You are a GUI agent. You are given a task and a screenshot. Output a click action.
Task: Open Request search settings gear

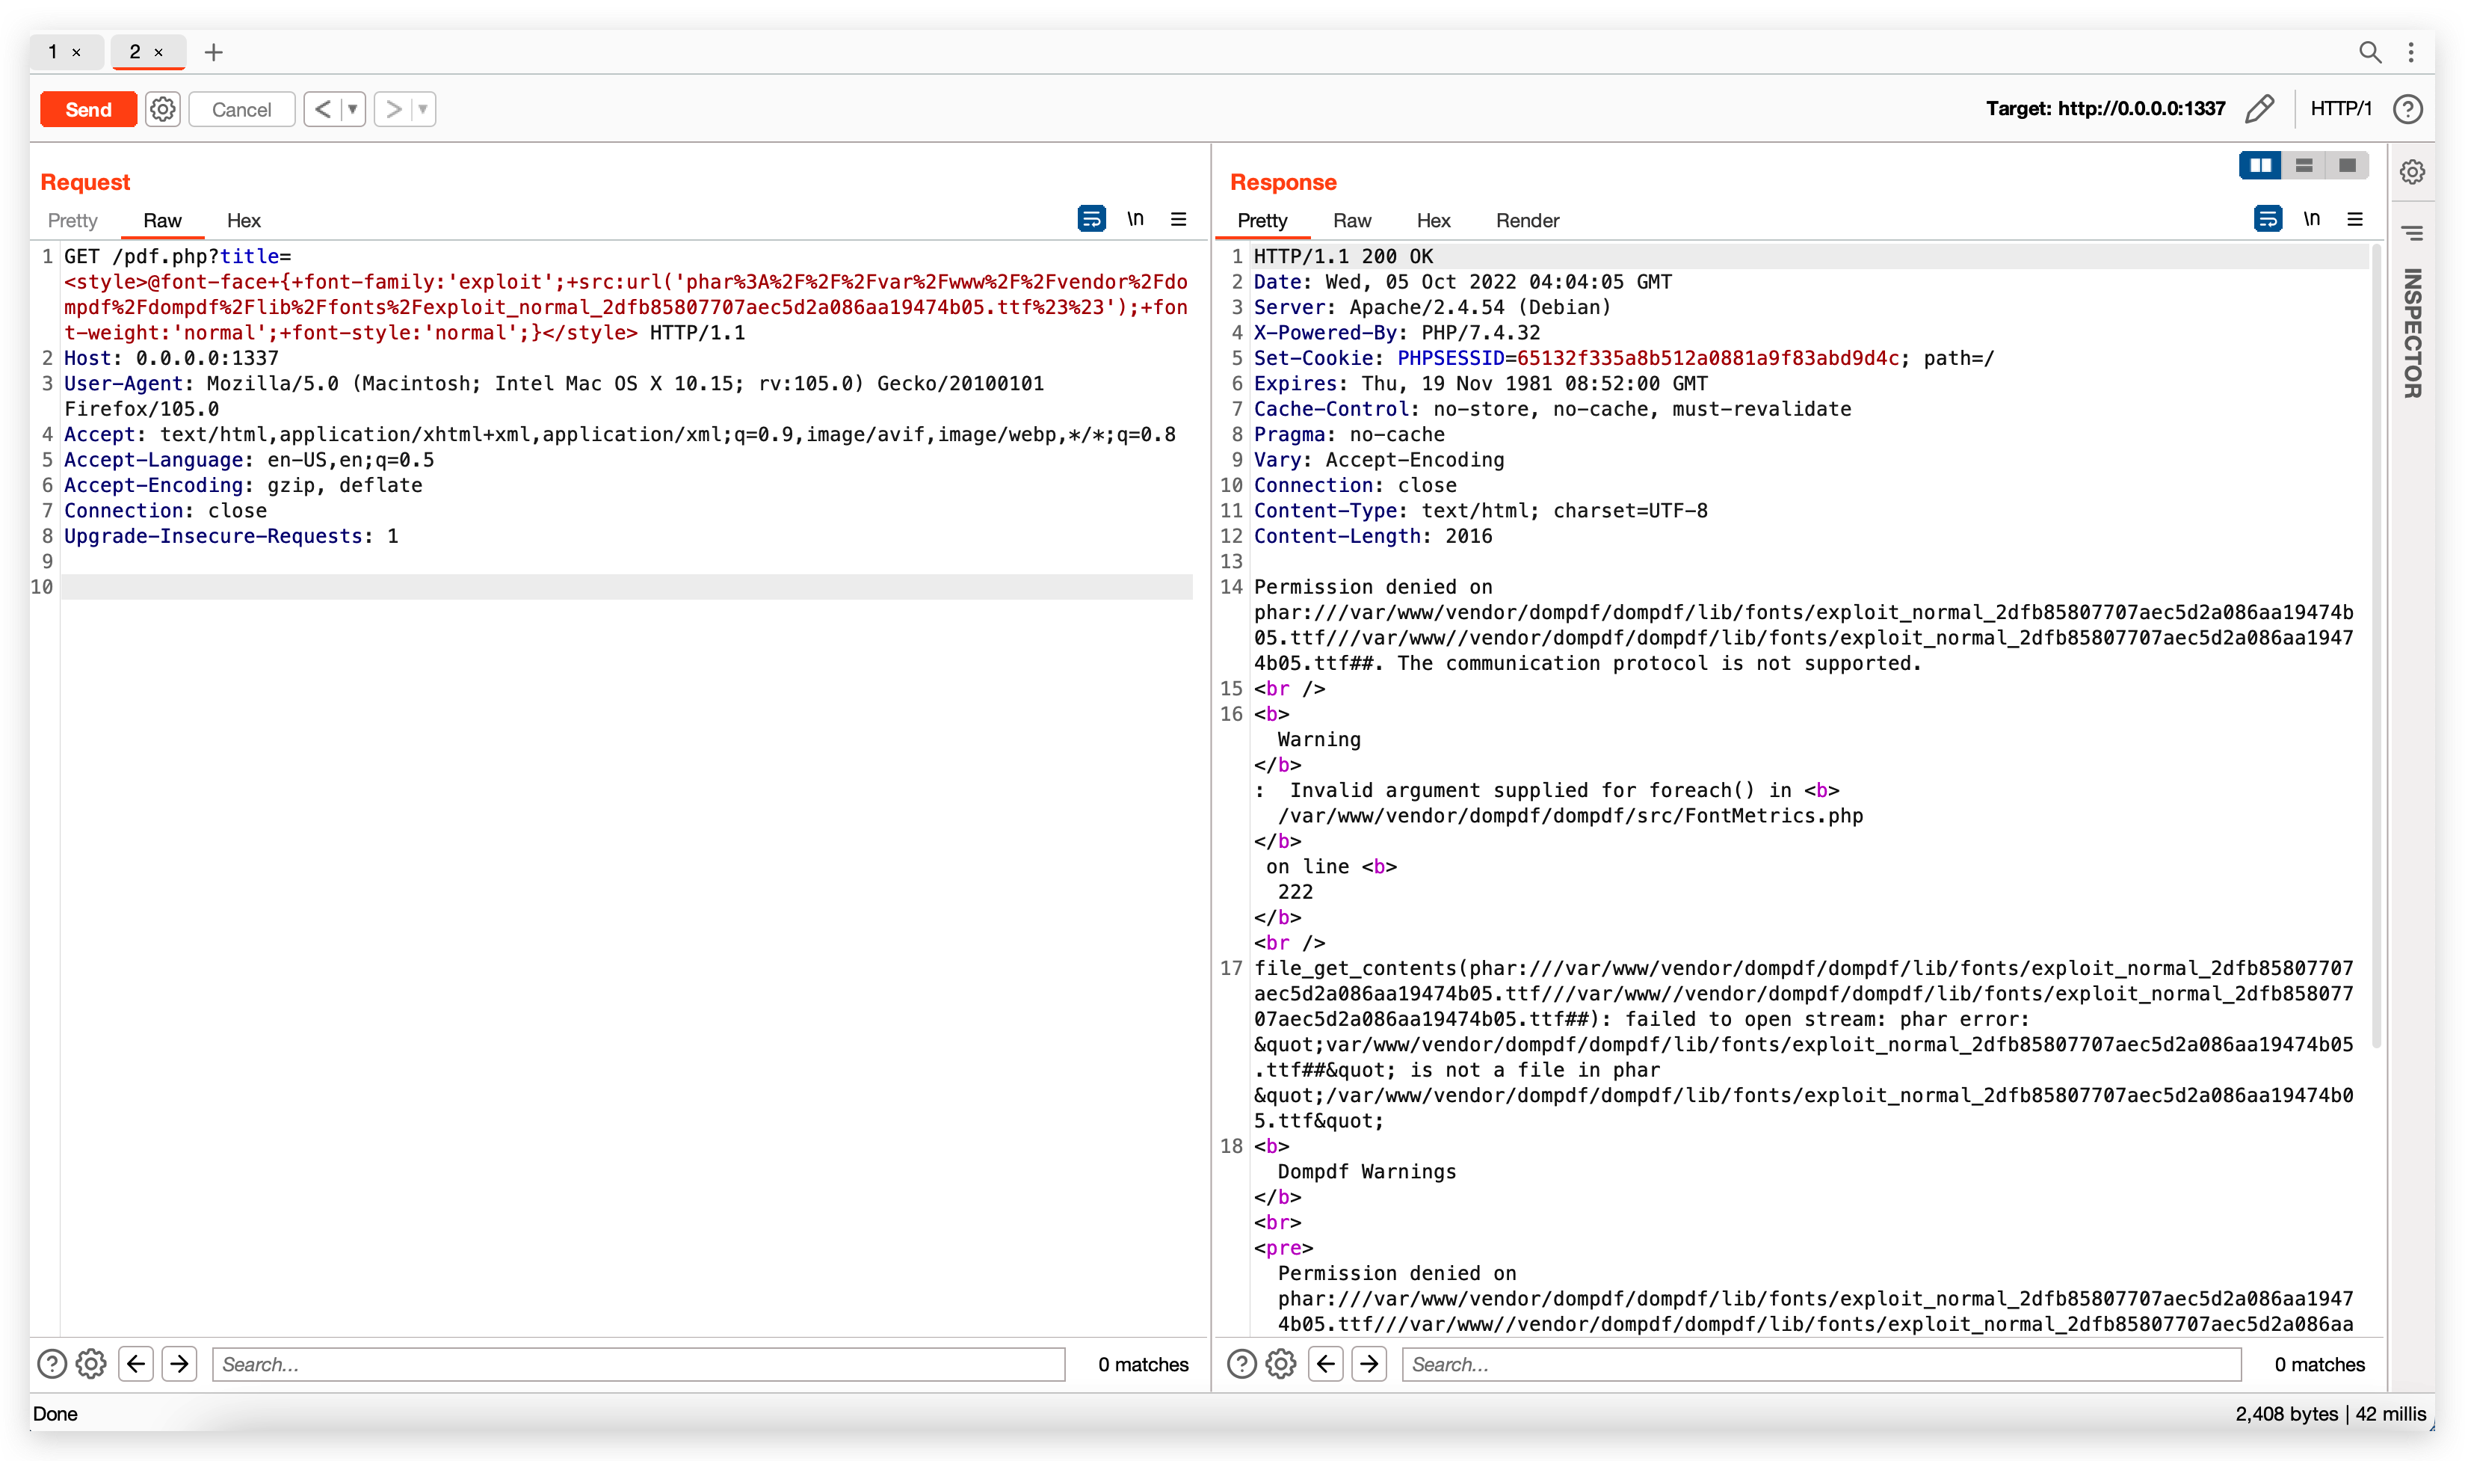point(91,1364)
